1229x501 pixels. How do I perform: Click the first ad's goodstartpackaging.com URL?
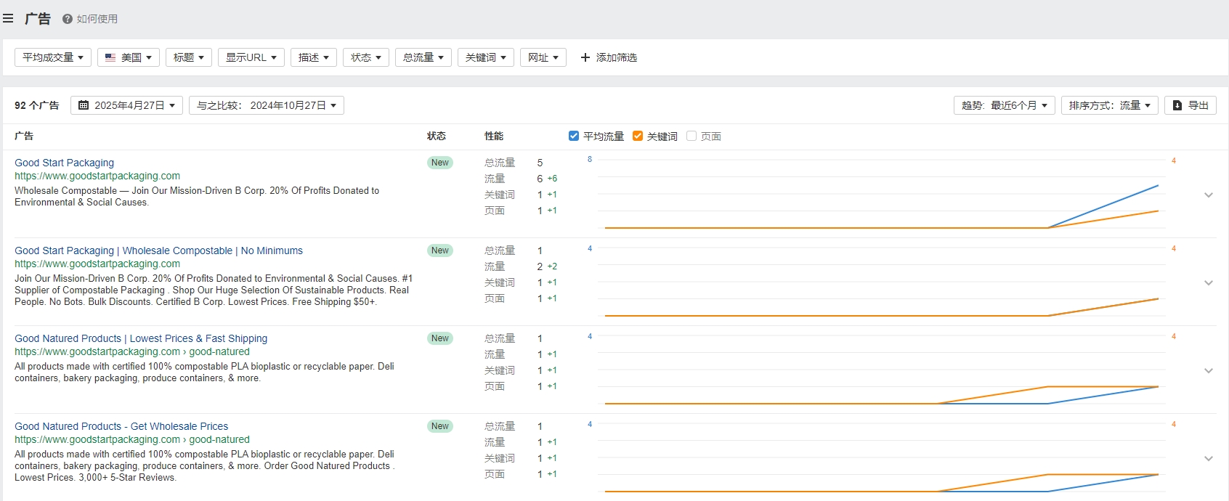(97, 176)
